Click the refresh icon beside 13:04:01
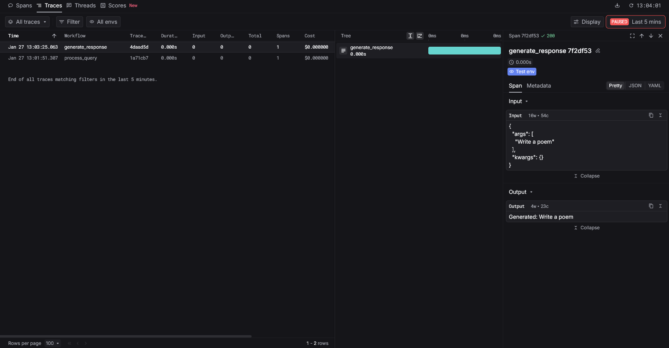 (x=631, y=5)
